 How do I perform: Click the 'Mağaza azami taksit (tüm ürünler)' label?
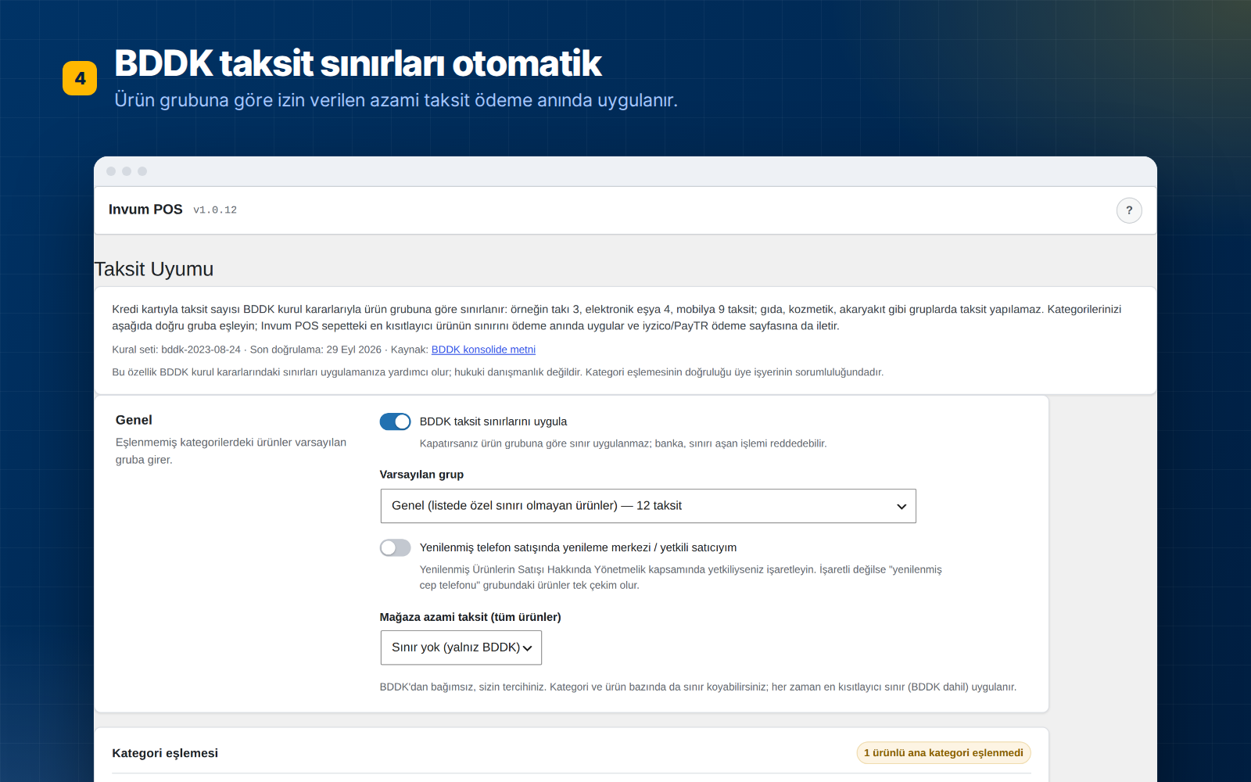471,617
